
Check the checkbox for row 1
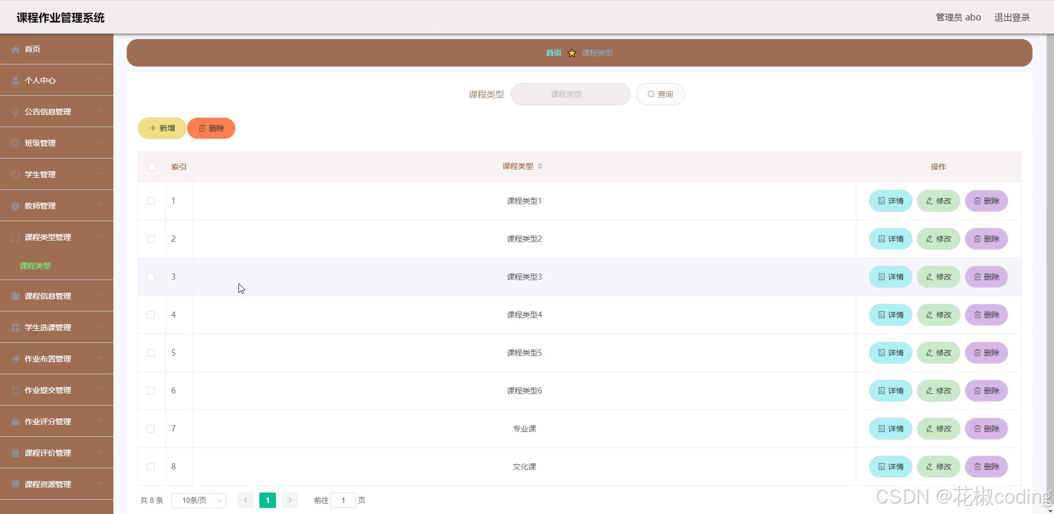click(151, 201)
